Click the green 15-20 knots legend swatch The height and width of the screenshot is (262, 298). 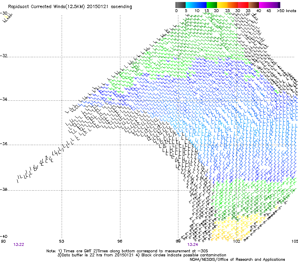pos(212,5)
